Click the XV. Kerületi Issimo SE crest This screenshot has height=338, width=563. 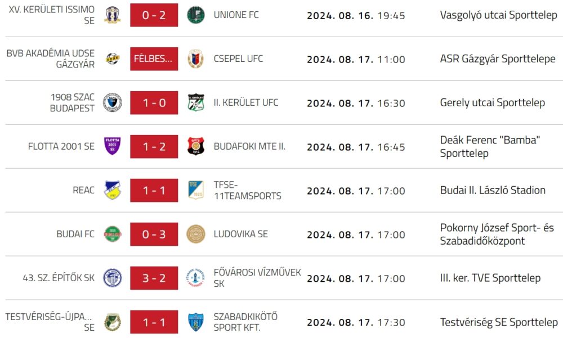coord(113,15)
